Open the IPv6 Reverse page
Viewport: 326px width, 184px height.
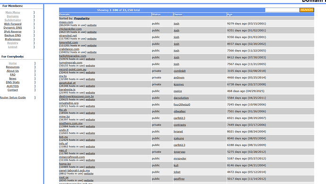(13, 32)
